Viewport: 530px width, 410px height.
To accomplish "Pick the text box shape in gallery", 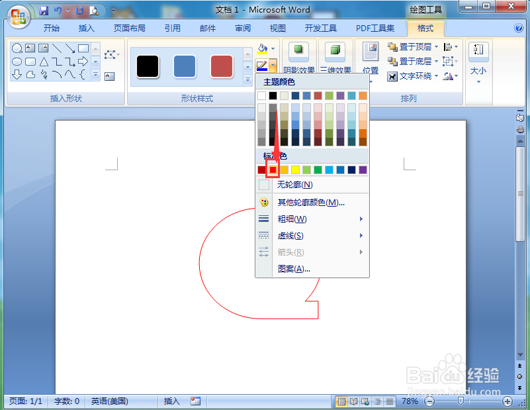I will [x=30, y=48].
